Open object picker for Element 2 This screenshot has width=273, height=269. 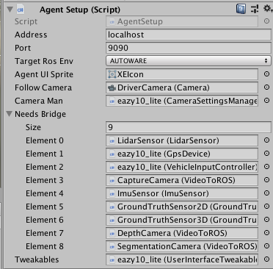point(266,167)
